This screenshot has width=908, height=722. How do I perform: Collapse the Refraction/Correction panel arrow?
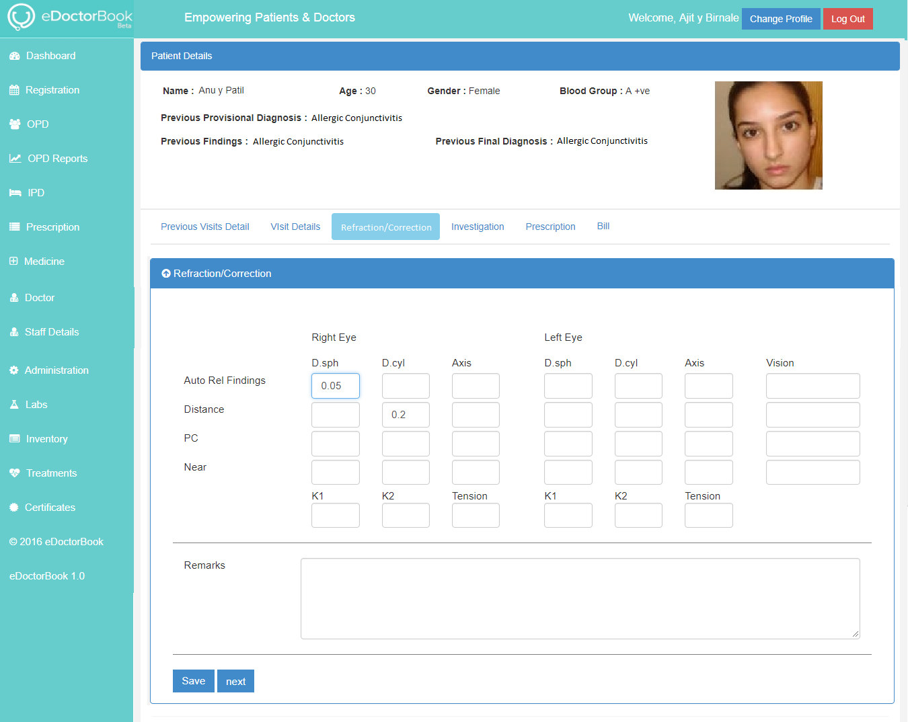166,274
